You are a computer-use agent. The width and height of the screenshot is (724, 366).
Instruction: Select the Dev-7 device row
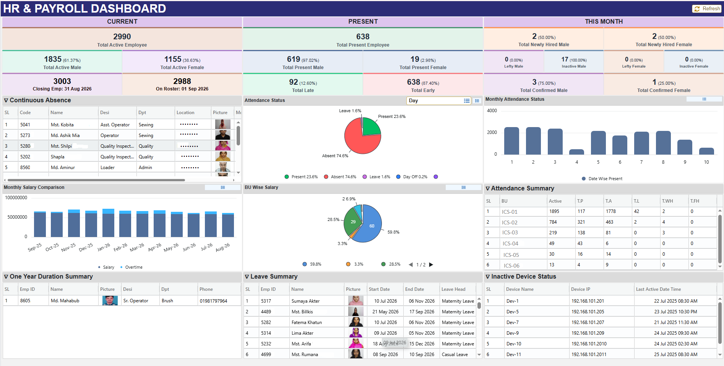point(601,322)
